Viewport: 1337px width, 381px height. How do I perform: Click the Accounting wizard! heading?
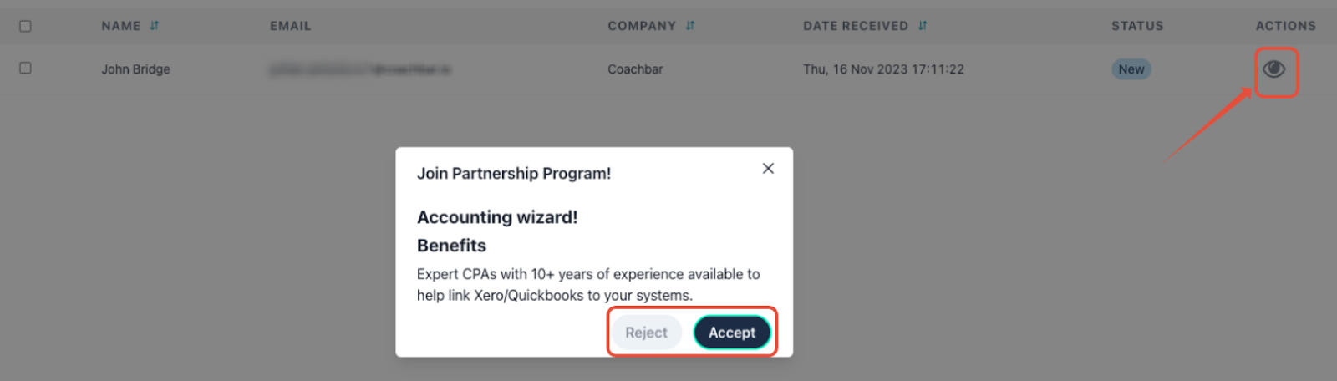tap(497, 217)
